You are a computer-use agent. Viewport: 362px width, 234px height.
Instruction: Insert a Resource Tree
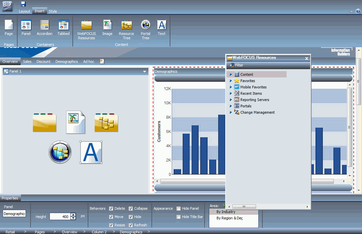pos(127,30)
